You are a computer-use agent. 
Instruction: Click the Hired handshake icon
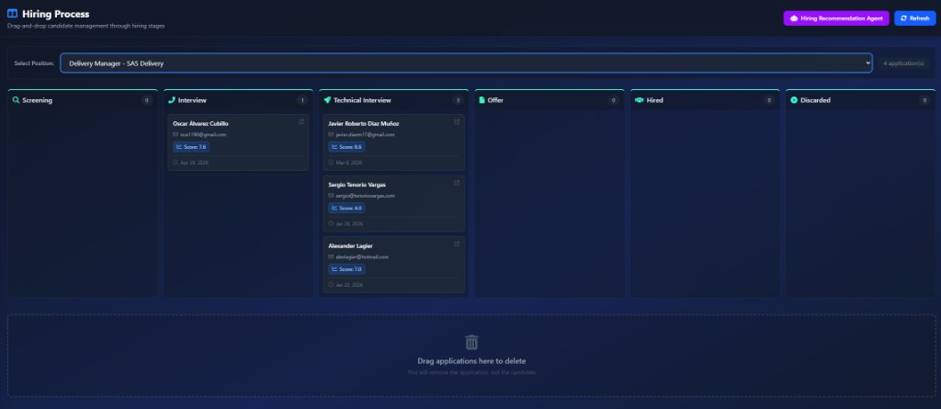tap(640, 100)
